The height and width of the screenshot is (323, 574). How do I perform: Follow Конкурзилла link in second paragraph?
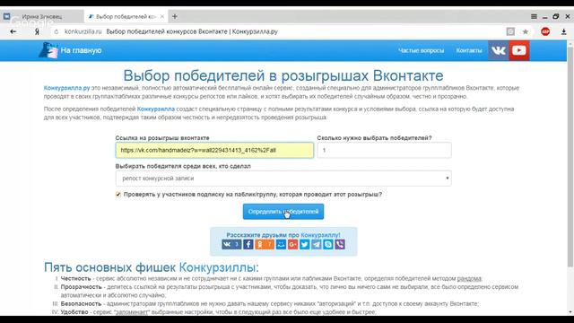pyautogui.click(x=155, y=109)
